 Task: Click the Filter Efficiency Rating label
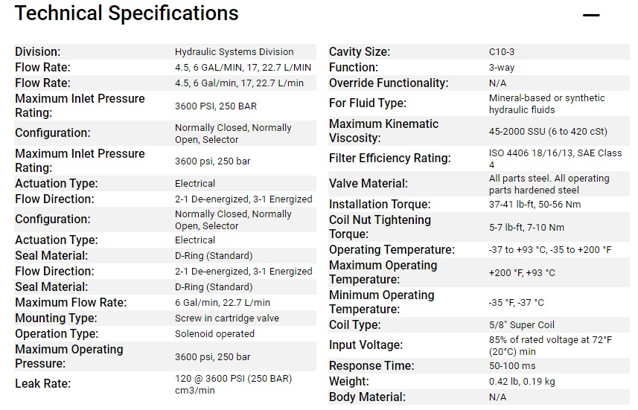point(390,158)
